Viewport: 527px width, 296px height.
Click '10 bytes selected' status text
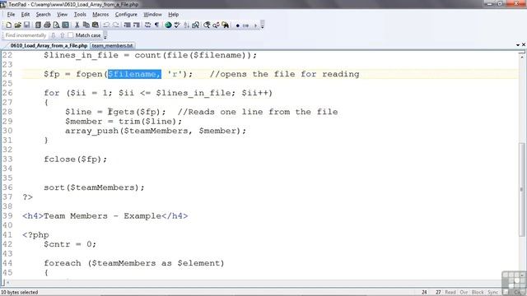20,293
